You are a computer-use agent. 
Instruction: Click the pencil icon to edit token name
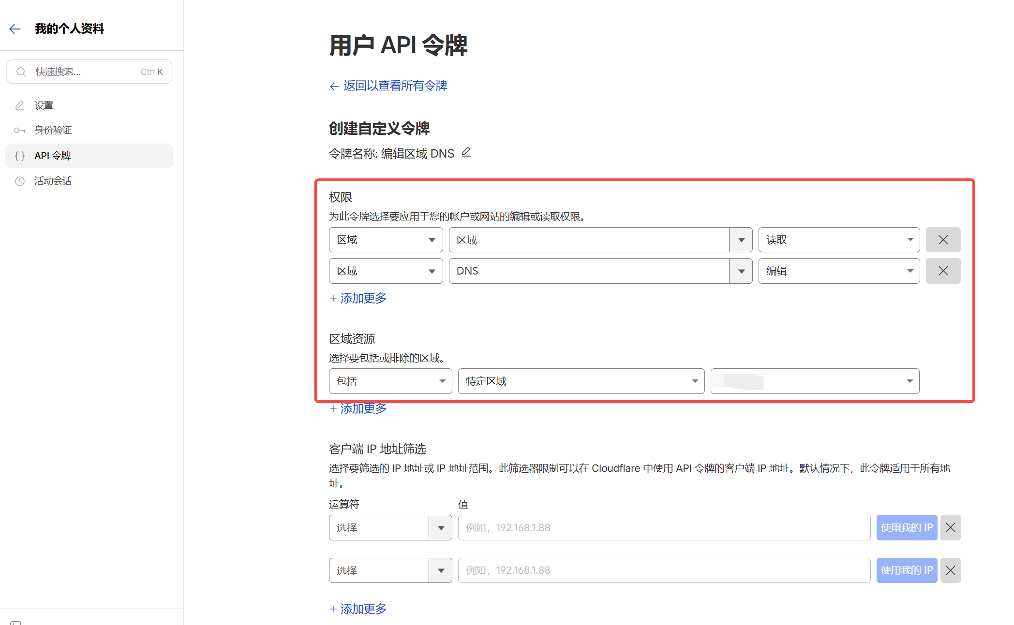466,153
